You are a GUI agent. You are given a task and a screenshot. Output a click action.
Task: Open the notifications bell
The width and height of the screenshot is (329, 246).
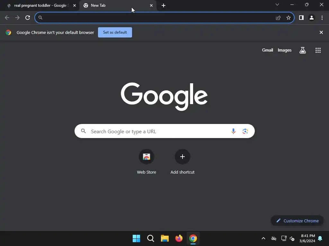click(320, 238)
